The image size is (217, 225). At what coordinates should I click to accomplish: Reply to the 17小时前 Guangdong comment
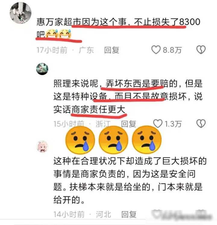point(112,50)
